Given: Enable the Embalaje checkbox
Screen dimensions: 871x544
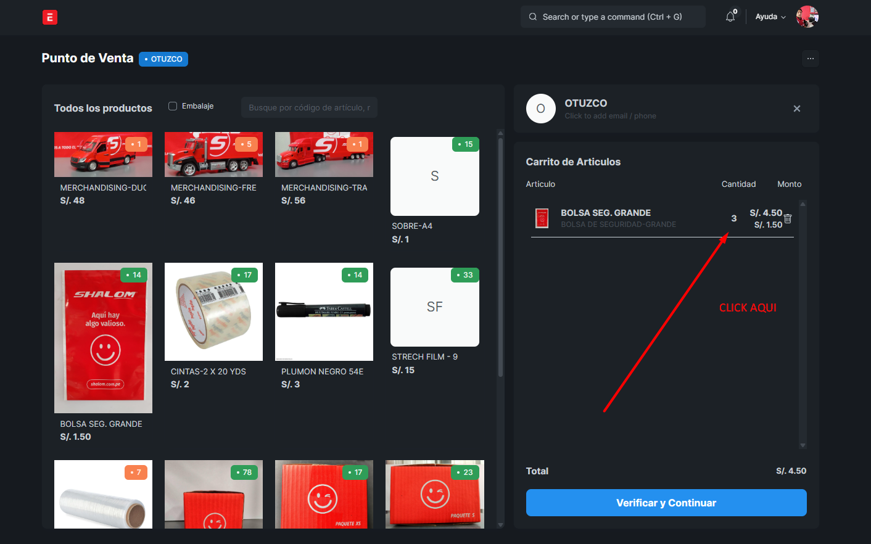Looking at the screenshot, I should pyautogui.click(x=173, y=106).
